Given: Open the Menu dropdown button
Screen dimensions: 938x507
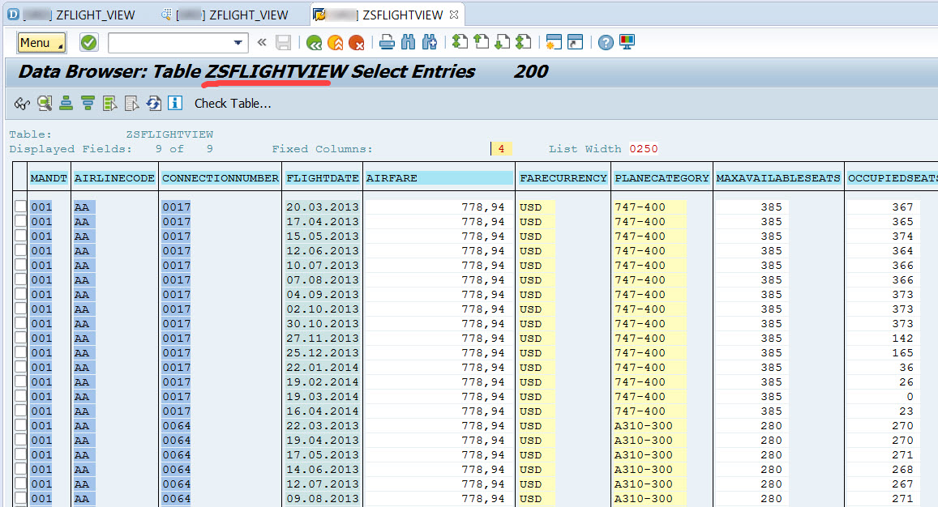Looking at the screenshot, I should (41, 42).
